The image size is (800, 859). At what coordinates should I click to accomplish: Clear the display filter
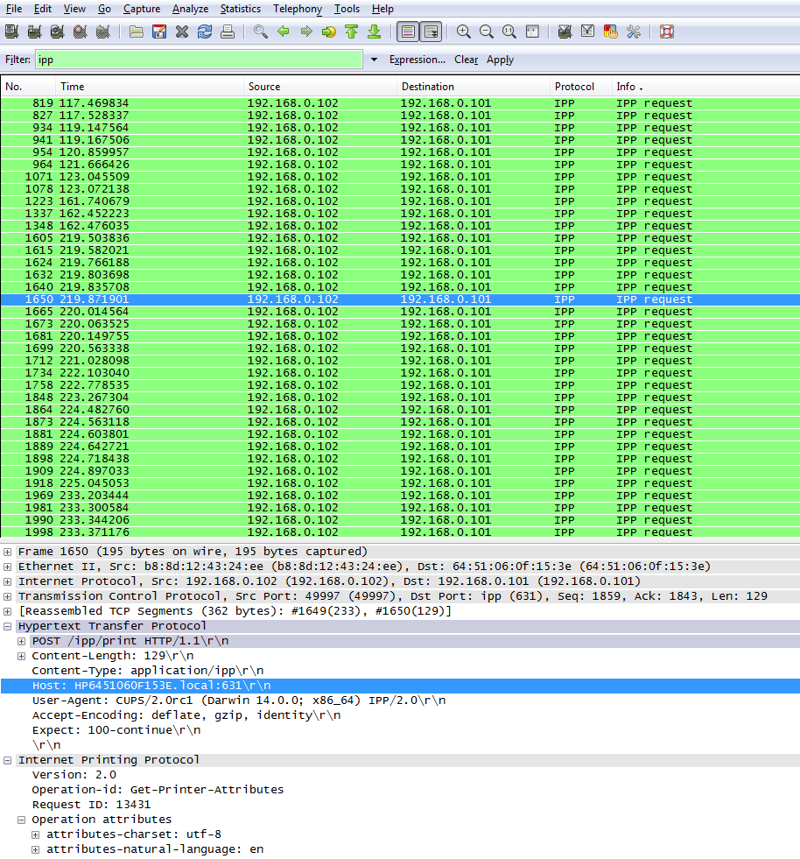point(466,60)
